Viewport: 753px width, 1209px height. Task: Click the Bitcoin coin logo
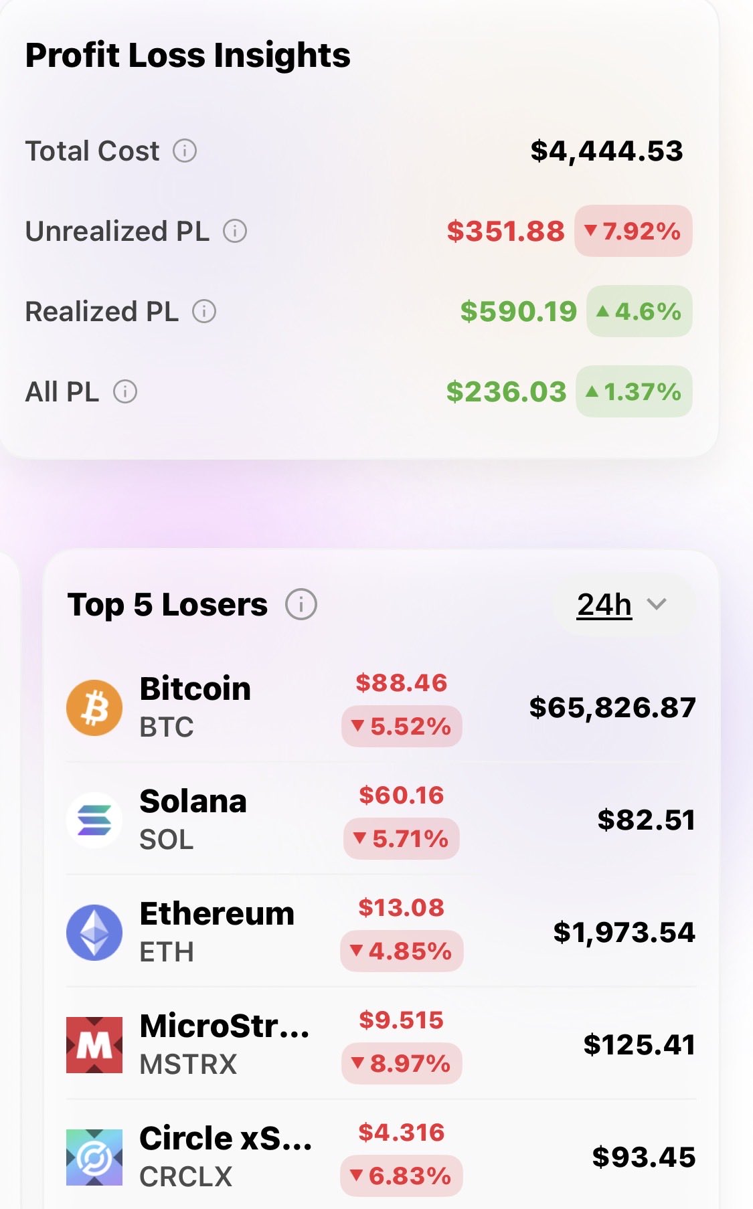(94, 707)
